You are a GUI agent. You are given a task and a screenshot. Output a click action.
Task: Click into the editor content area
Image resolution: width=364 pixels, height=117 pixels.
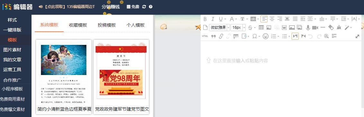pos(281,79)
